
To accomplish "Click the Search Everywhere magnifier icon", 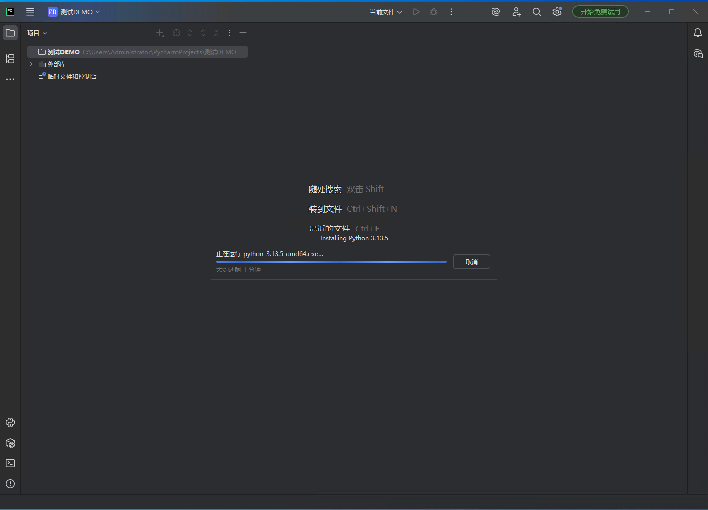I will [537, 12].
